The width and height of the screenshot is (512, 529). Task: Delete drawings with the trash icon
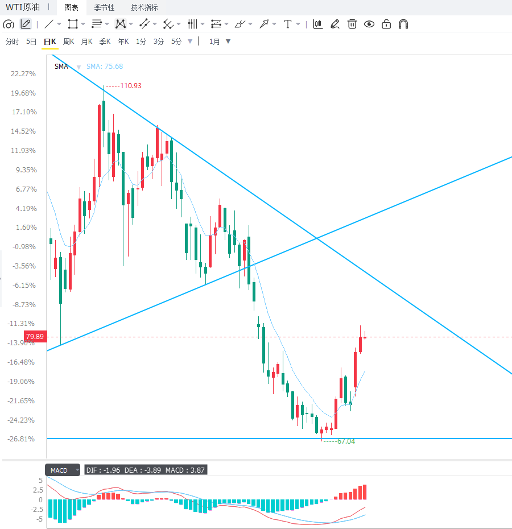[x=352, y=24]
